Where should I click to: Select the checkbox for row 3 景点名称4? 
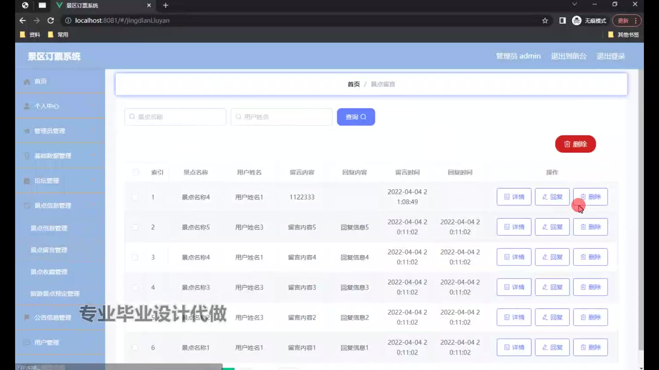coord(135,258)
